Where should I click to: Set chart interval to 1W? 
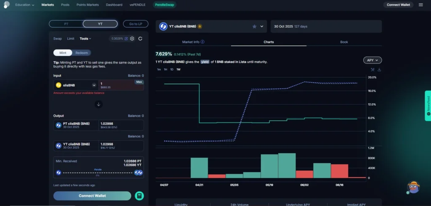(x=178, y=70)
